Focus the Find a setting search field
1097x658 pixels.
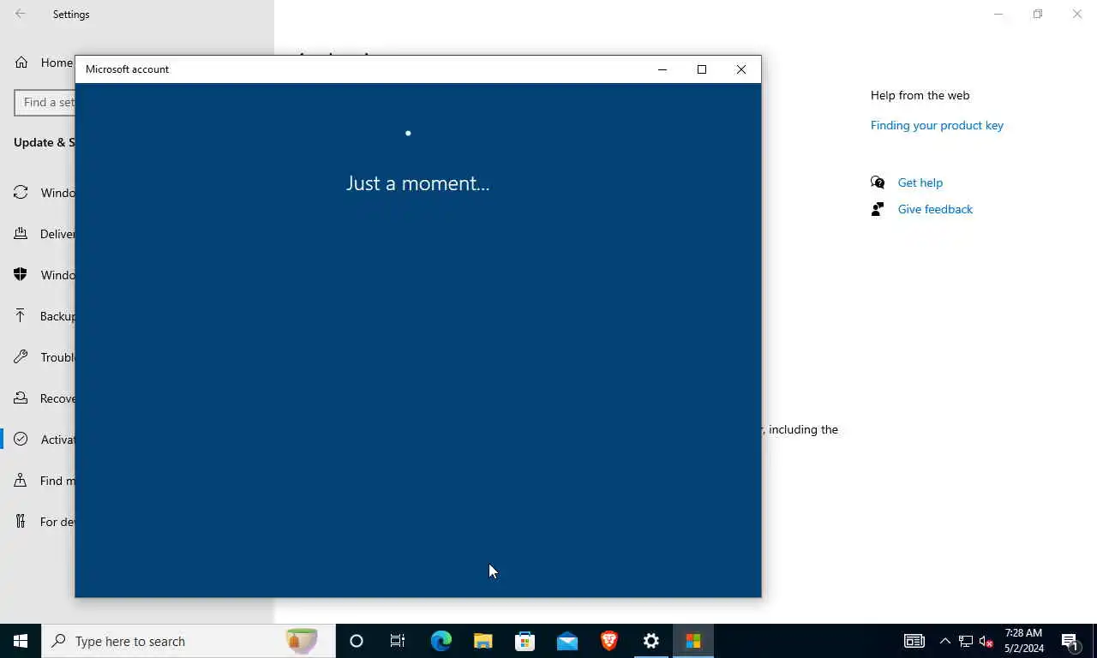tap(45, 102)
